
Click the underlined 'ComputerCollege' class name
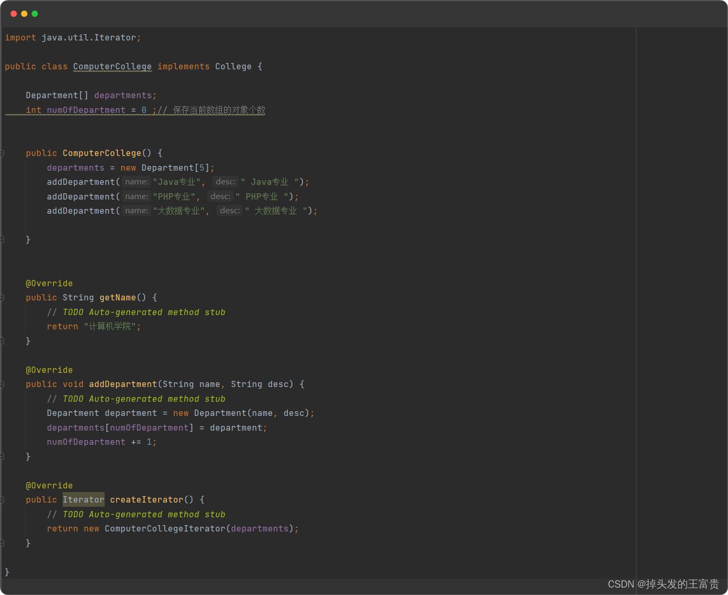coord(113,67)
